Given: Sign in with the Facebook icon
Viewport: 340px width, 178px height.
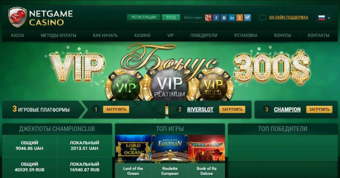Looking at the screenshot, I should [216, 18].
